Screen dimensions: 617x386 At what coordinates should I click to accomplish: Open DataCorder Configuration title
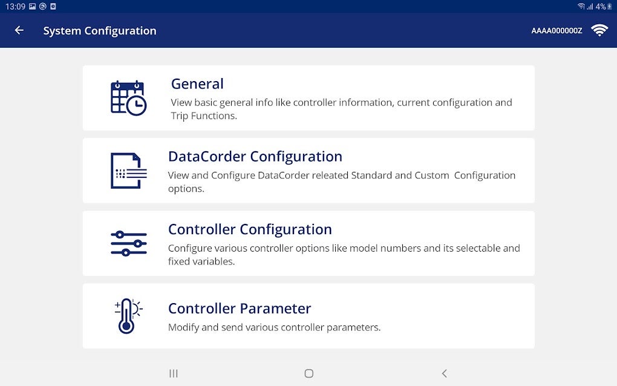pos(255,156)
